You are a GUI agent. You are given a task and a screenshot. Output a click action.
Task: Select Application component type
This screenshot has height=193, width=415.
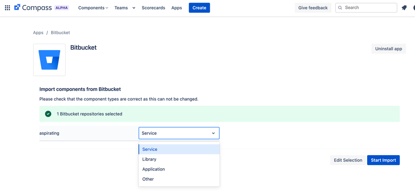[x=179, y=169]
